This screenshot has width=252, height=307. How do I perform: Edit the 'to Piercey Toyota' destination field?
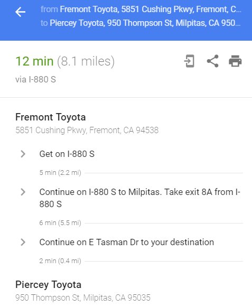coord(141,23)
